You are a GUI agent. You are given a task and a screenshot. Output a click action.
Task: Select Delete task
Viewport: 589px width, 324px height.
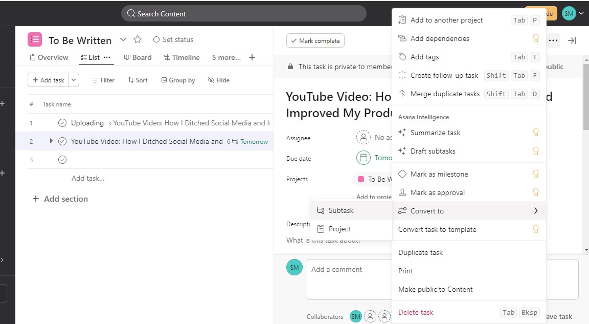point(468,312)
